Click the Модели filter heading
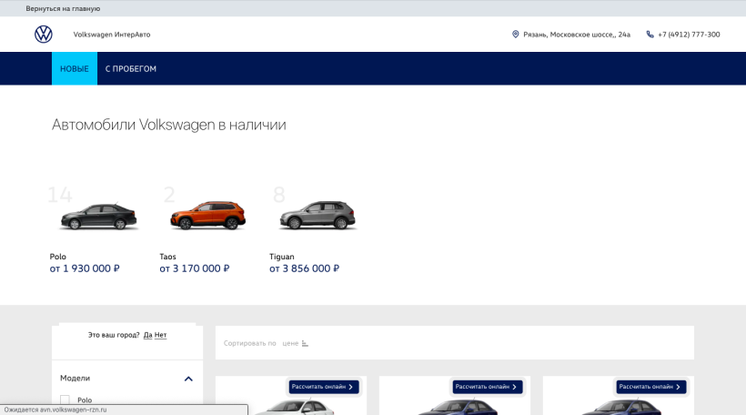 pos(76,378)
